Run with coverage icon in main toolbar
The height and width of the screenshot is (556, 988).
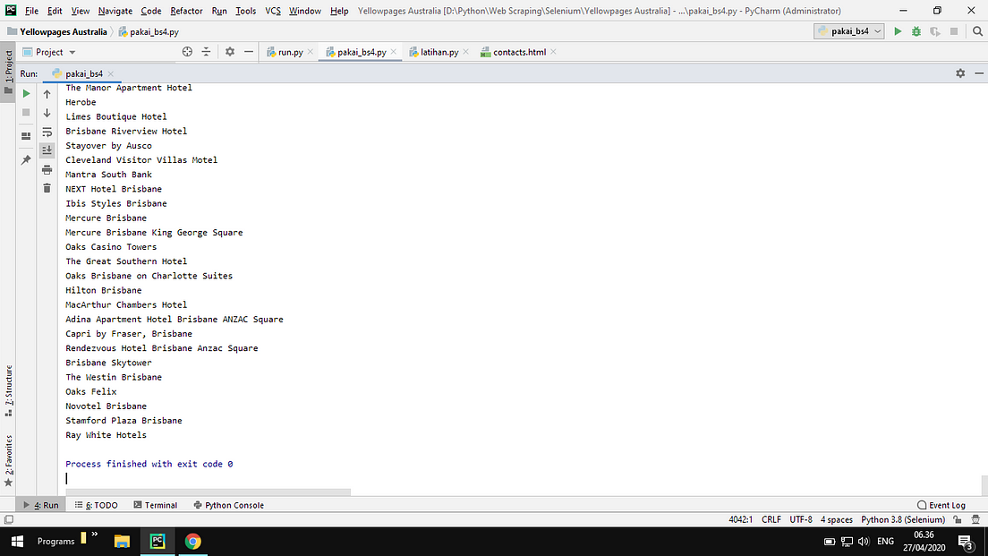coord(935,30)
